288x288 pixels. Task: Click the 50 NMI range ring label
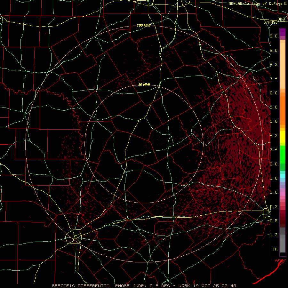tap(144, 85)
